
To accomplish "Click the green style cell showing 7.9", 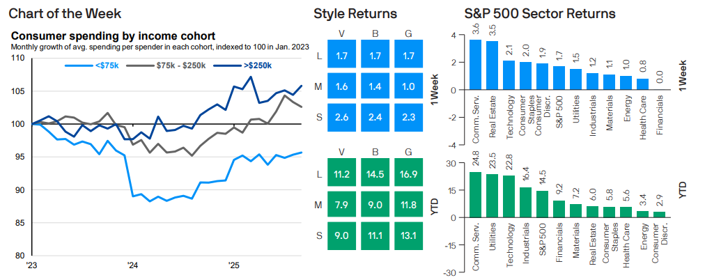I will [341, 205].
